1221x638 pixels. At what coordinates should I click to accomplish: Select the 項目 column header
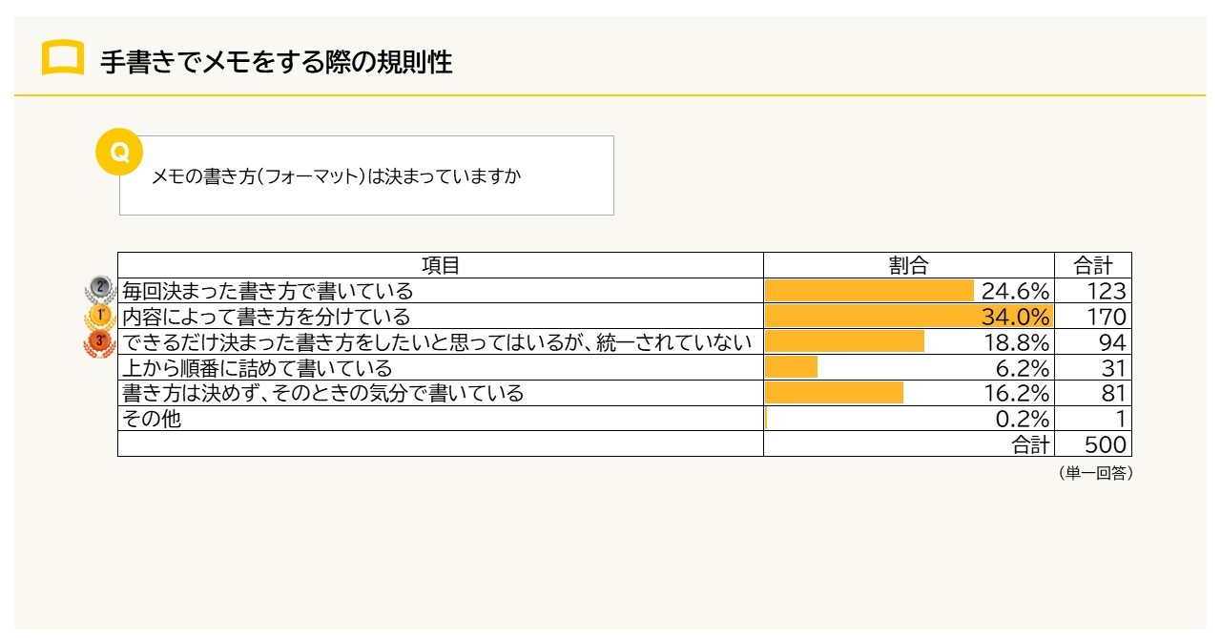440,265
